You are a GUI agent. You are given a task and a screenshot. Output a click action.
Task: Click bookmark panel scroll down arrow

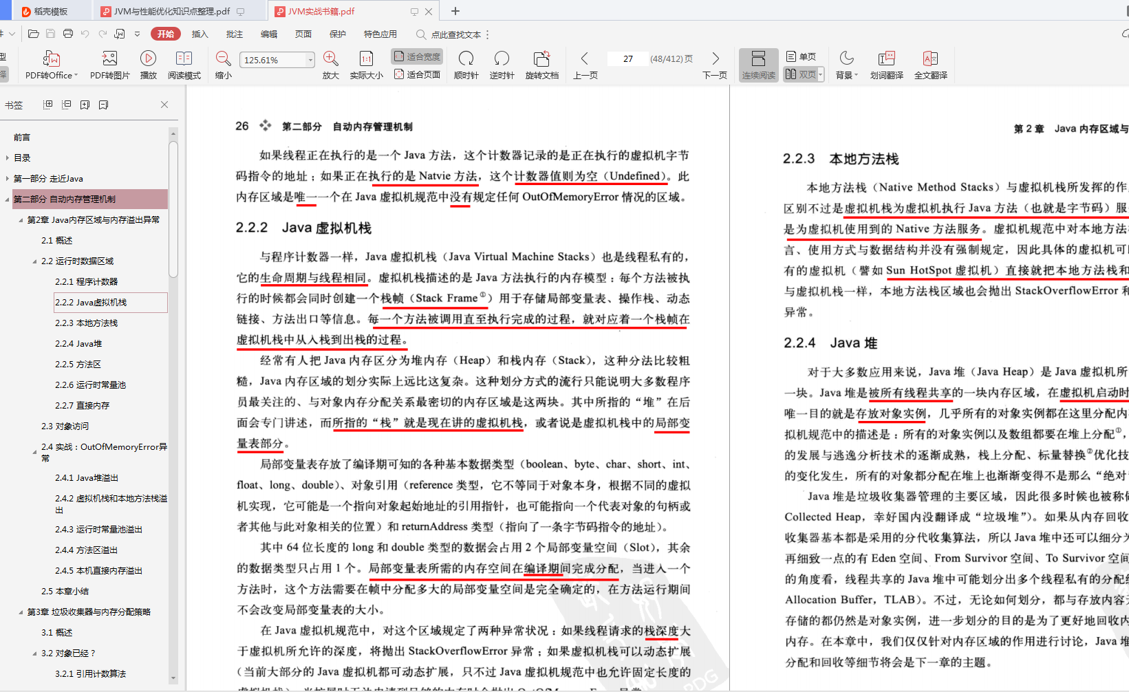pyautogui.click(x=173, y=678)
